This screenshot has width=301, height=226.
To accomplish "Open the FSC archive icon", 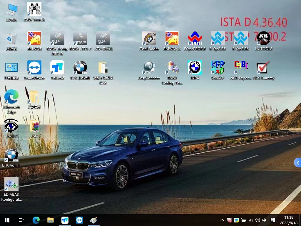I will tap(34, 128).
